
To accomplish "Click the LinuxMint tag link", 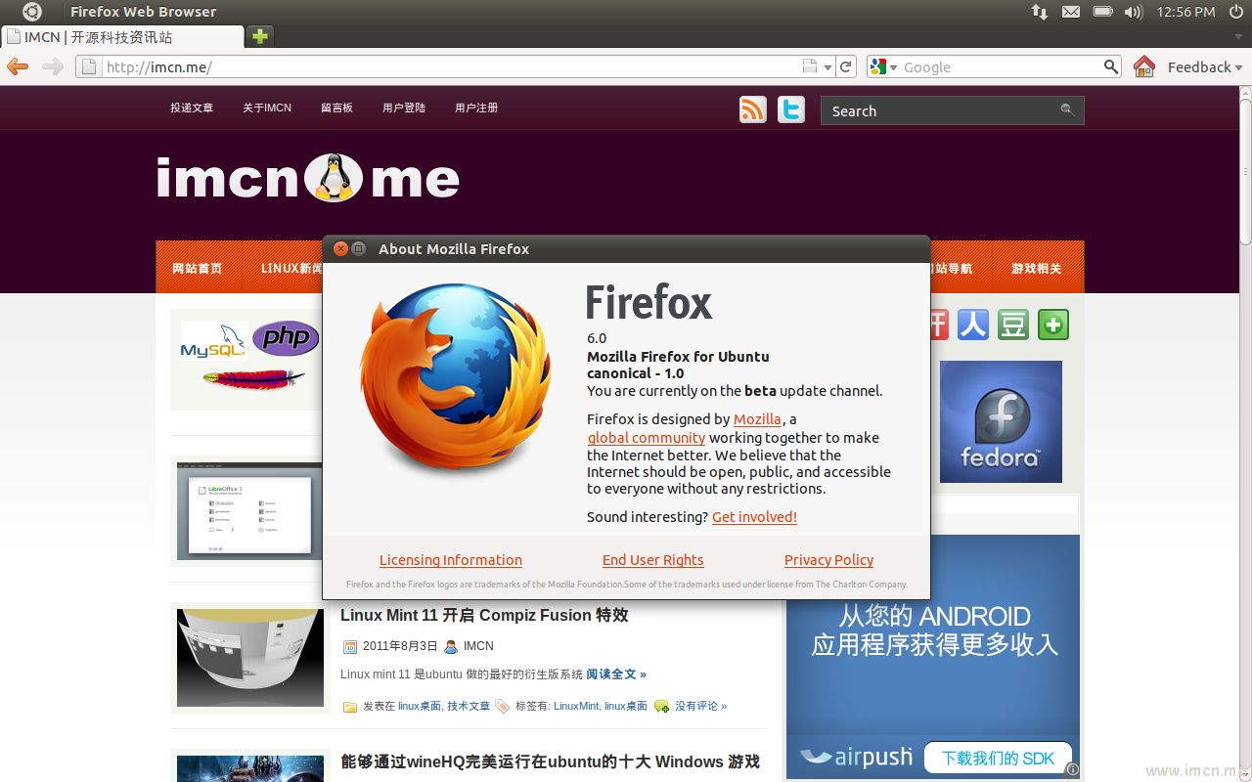I will click(576, 706).
